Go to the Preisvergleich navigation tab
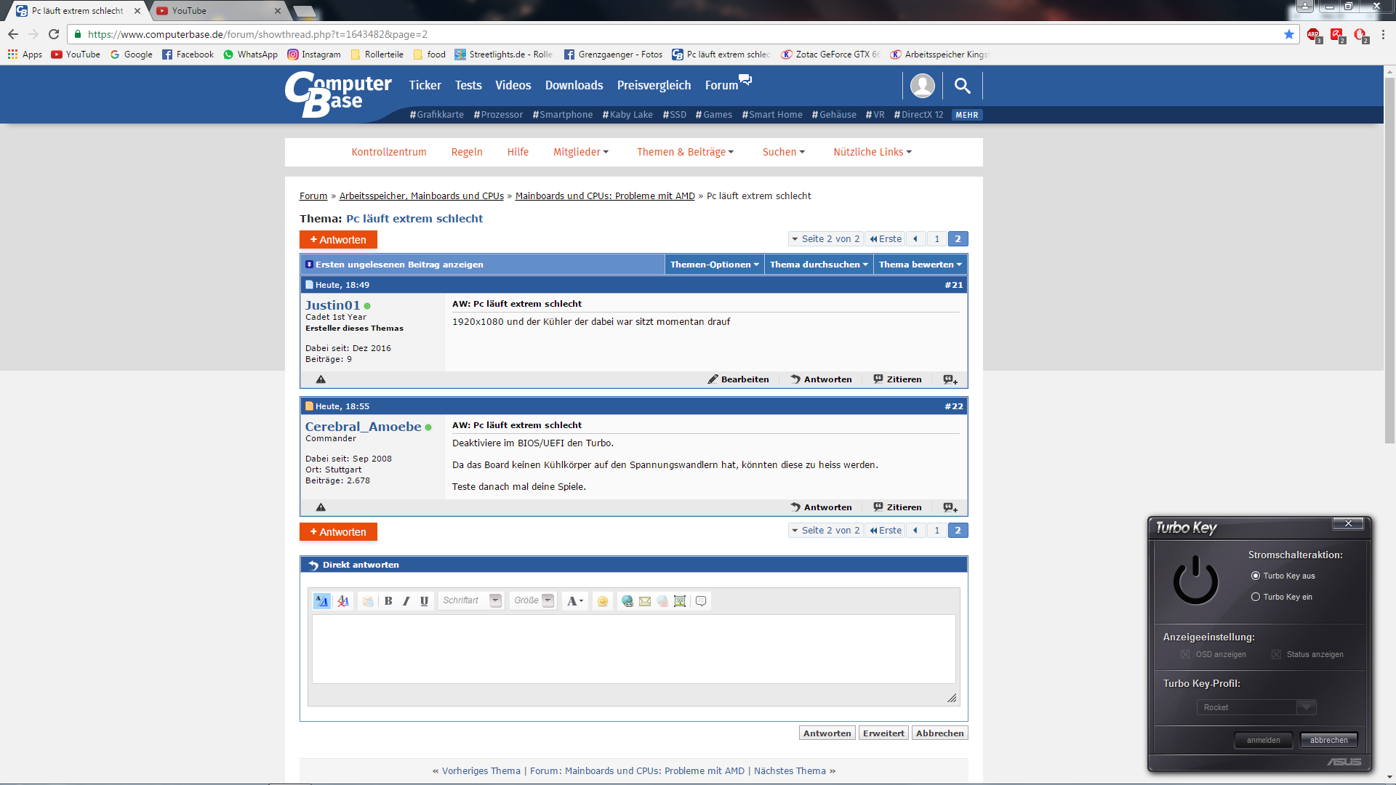1396x785 pixels. click(654, 86)
